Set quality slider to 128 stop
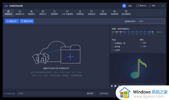Image resolution: width=169 pixels, height=100 pixels. click(x=133, y=32)
